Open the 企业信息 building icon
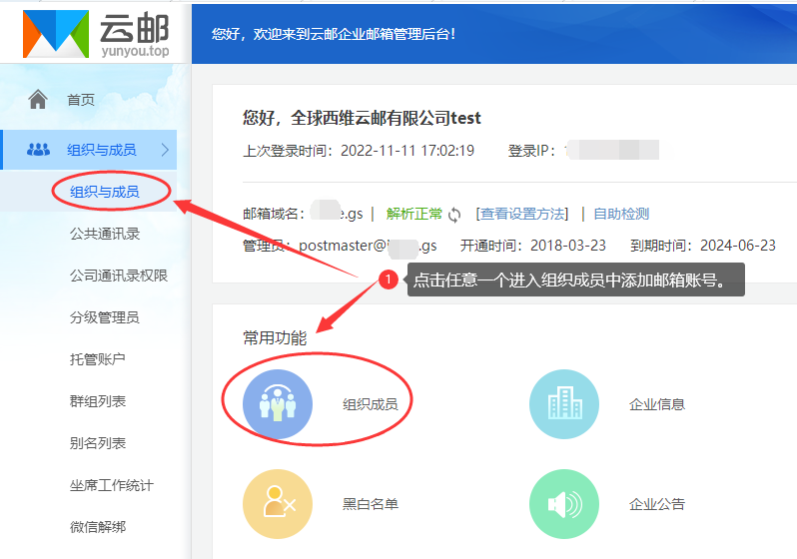 coord(563,404)
